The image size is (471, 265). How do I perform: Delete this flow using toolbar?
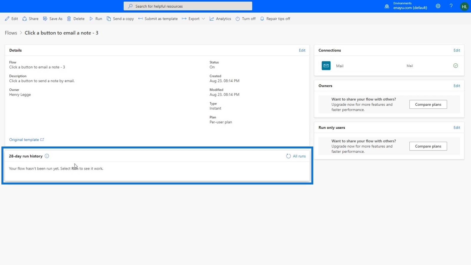coord(76,19)
